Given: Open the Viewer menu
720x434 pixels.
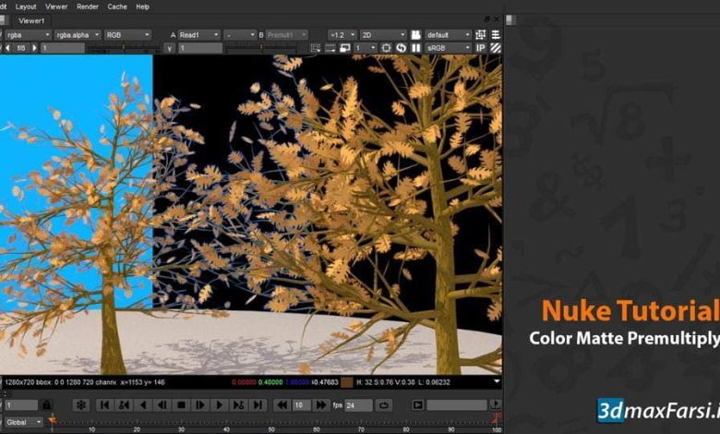Looking at the screenshot, I should point(56,6).
